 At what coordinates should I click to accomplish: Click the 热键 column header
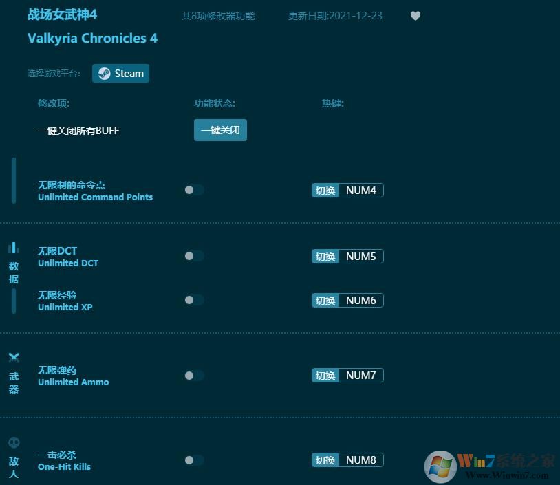pyautogui.click(x=332, y=104)
